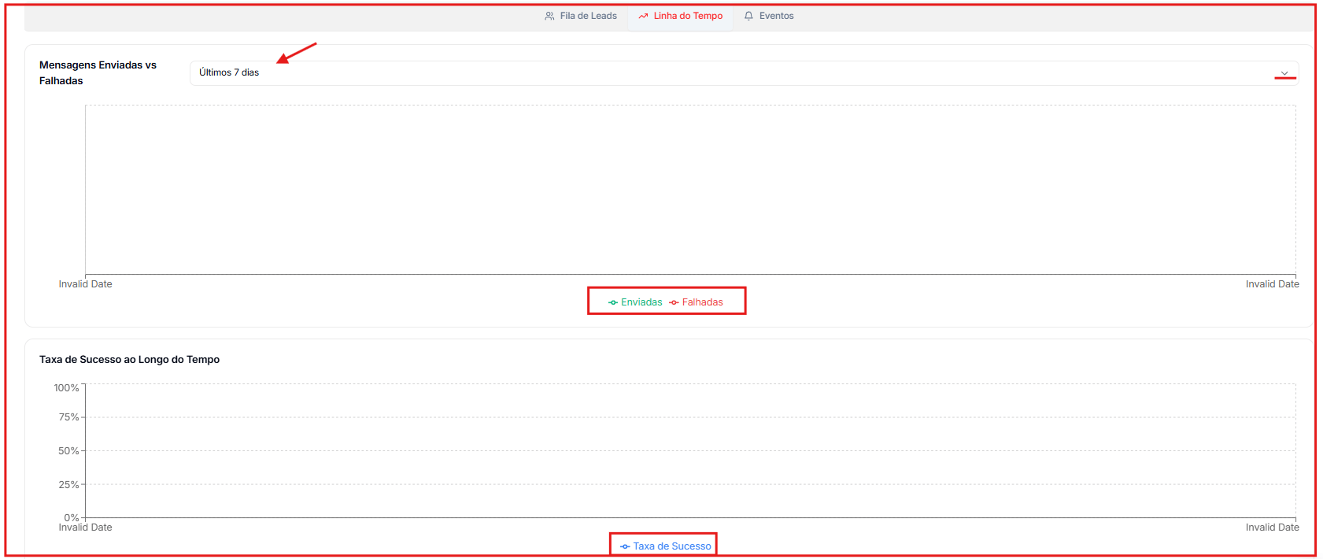Click the 25% axis label
Screen dimensions: 1323x559
coord(68,485)
